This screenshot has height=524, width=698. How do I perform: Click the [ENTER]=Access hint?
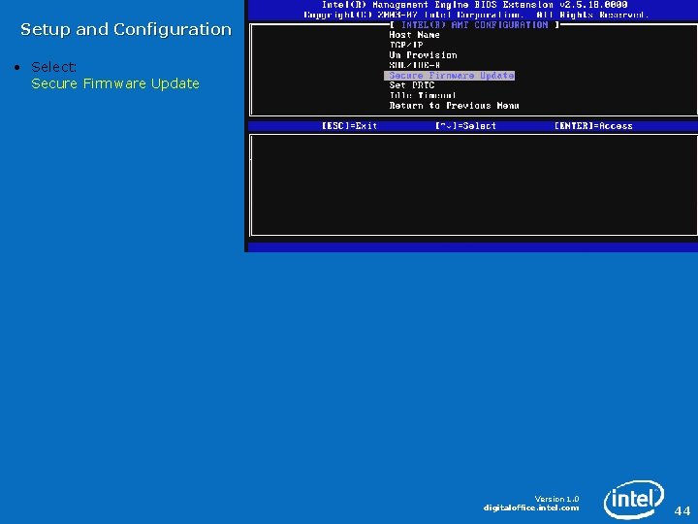tap(593, 126)
